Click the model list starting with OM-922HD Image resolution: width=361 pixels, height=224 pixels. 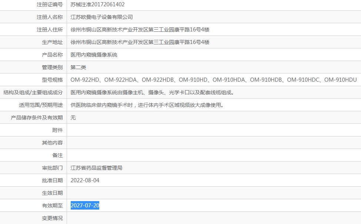pos(213,80)
